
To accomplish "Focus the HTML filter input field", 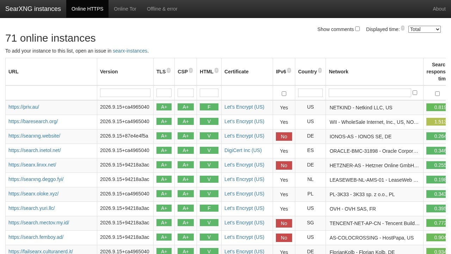I will [x=209, y=93].
